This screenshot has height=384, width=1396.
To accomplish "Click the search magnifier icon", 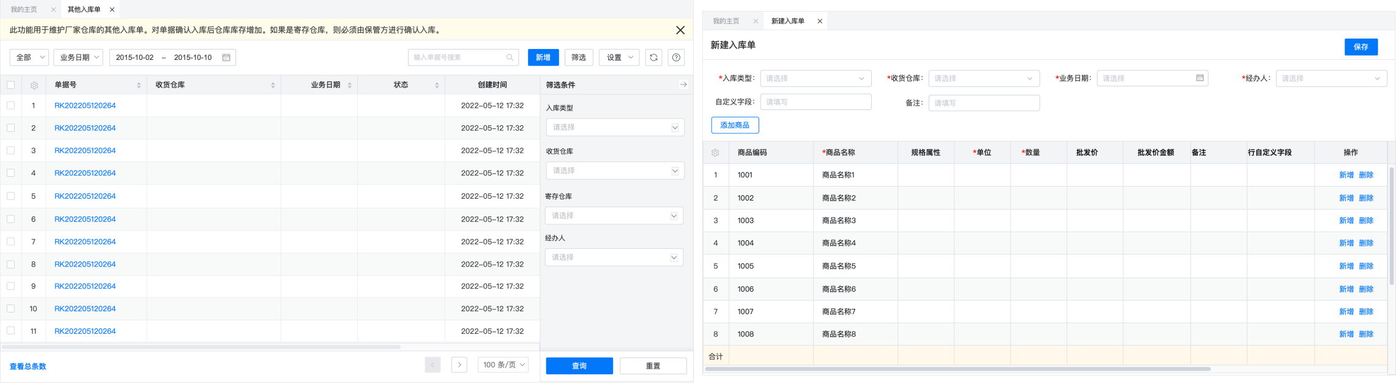I will click(x=510, y=57).
